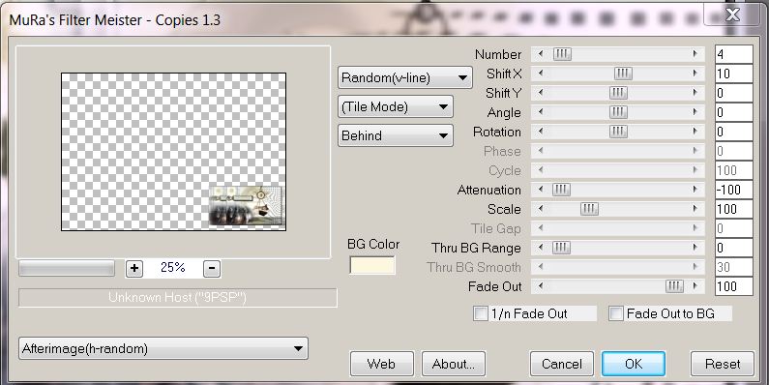This screenshot has height=385, width=769.
Task: Click the Number value input field
Action: point(733,54)
